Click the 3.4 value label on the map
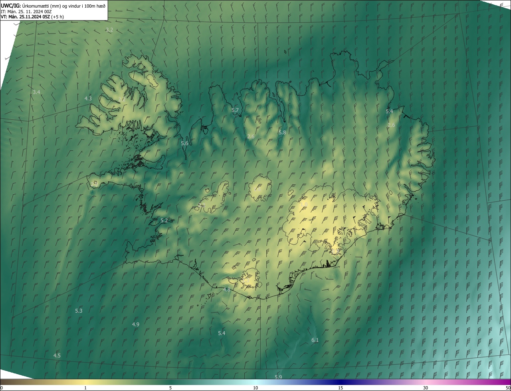The width and height of the screenshot is (511, 391). click(36, 92)
